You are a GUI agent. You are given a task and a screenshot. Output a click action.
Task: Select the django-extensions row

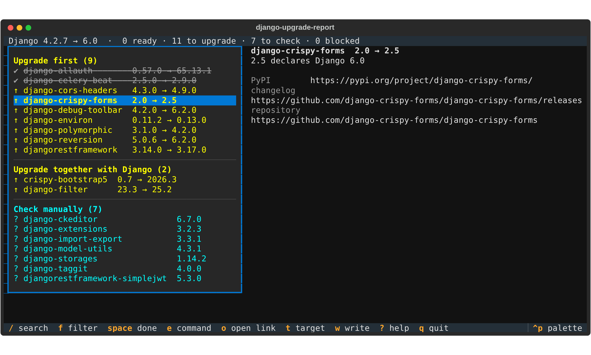pyautogui.click(x=125, y=229)
